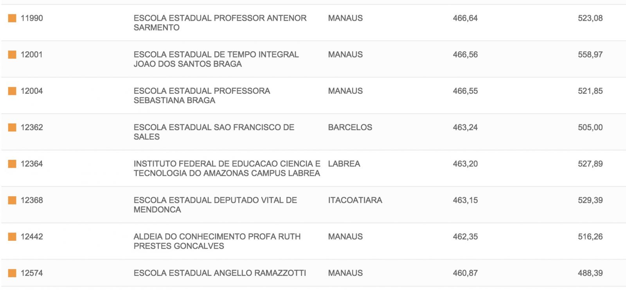Select the orange square for rank 12004
Image resolution: width=626 pixels, height=290 pixels.
click(12, 91)
